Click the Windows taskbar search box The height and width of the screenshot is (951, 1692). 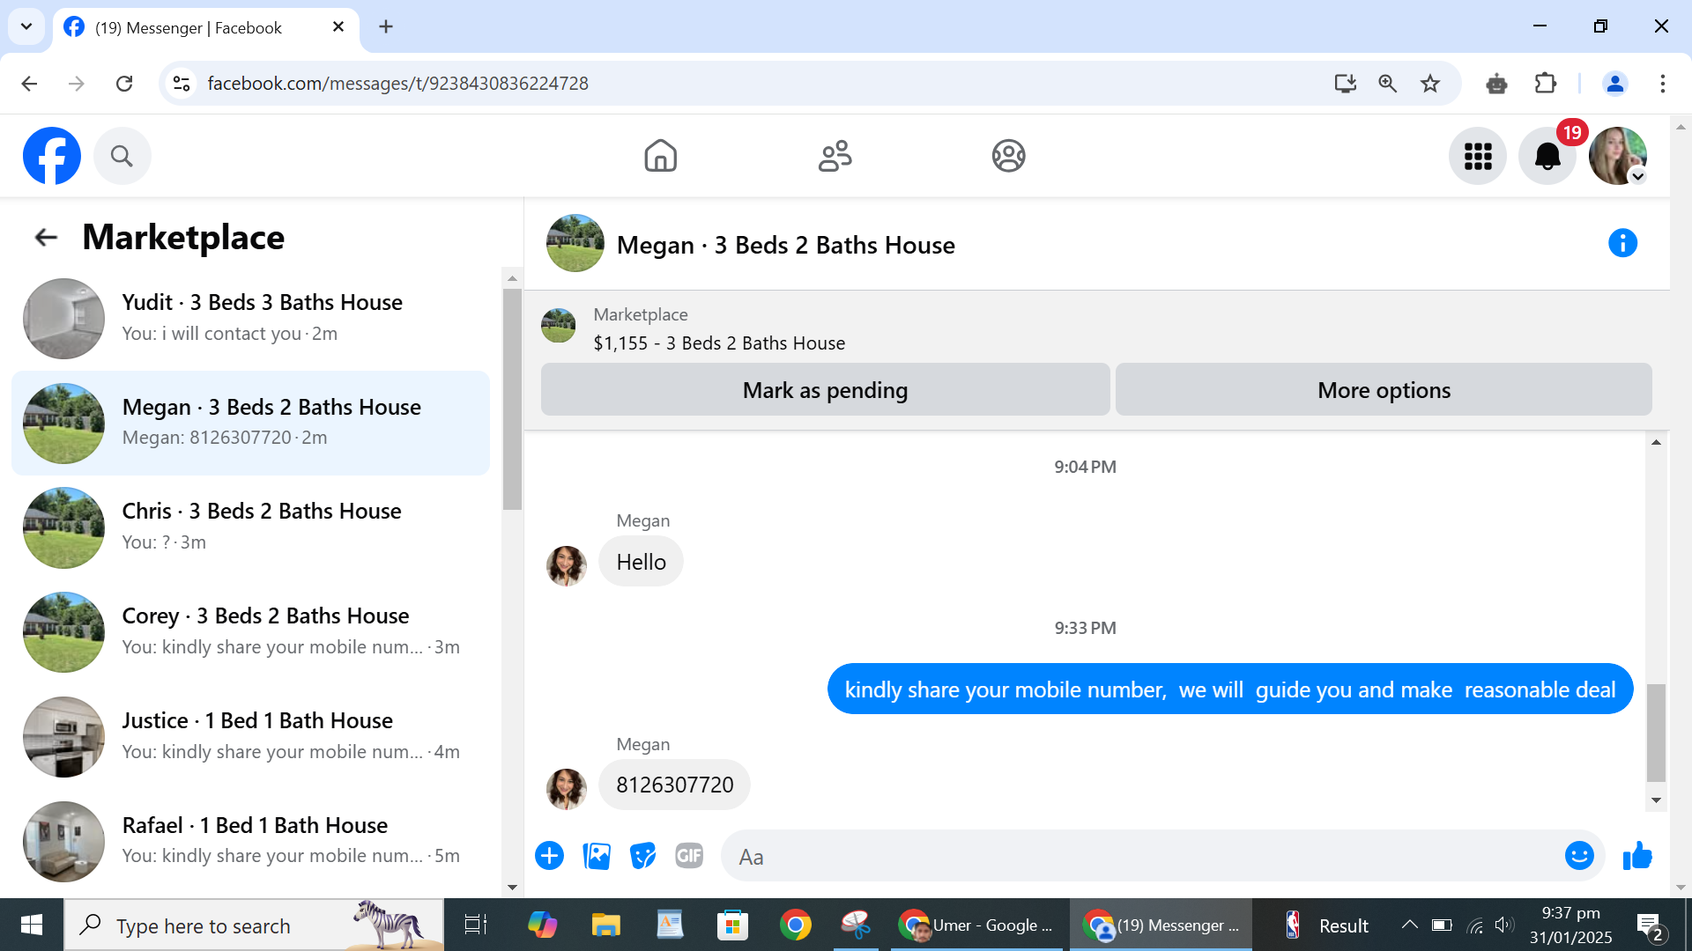pyautogui.click(x=254, y=925)
